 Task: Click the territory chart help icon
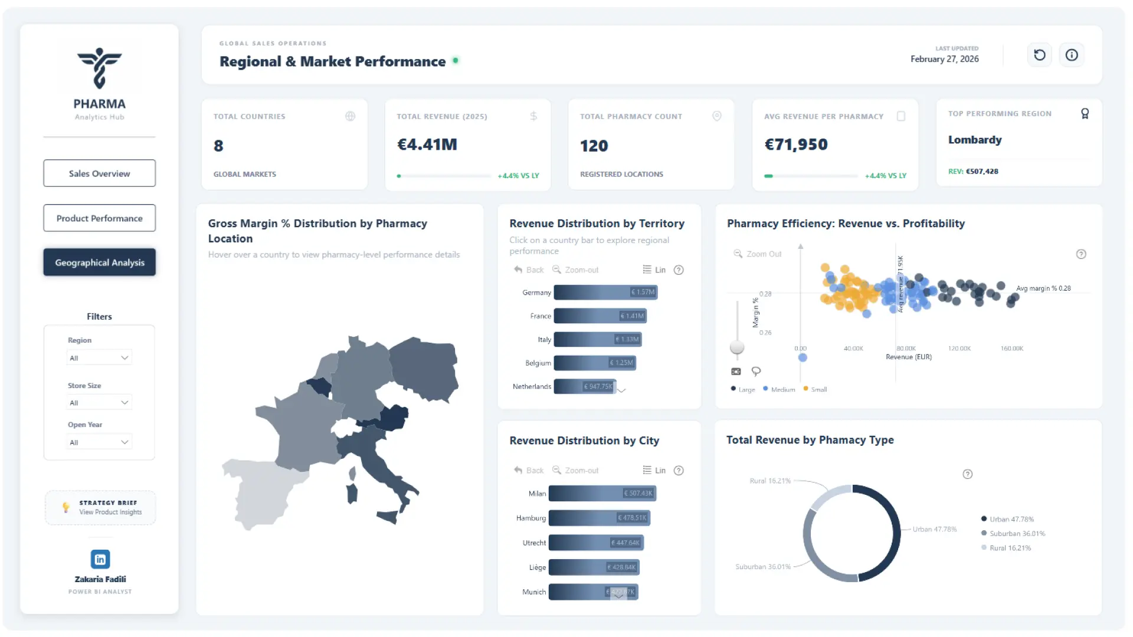point(679,270)
